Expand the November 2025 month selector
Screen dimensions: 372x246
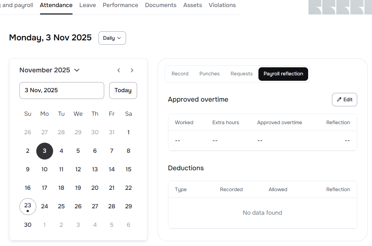click(x=50, y=70)
